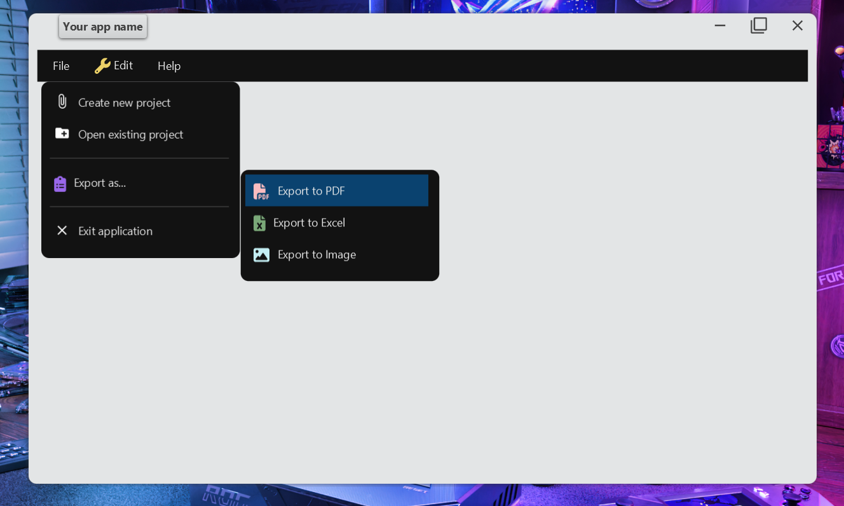Choose Export to Excel
The image size is (844, 506).
337,222
